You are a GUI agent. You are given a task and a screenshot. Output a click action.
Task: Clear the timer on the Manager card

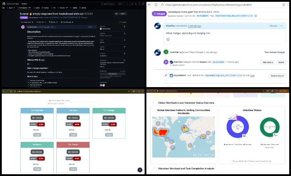tap(109, 135)
